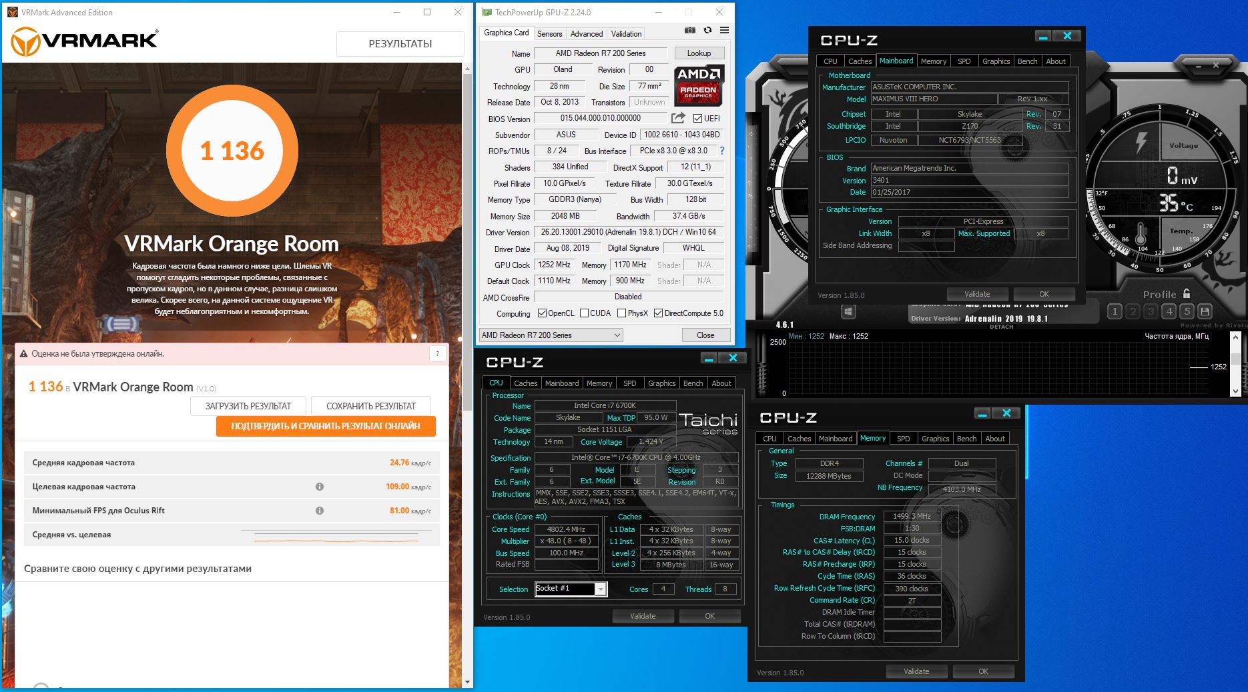Click the 1 136 score circle in VRMark
The height and width of the screenshot is (692, 1248).
coord(232,151)
